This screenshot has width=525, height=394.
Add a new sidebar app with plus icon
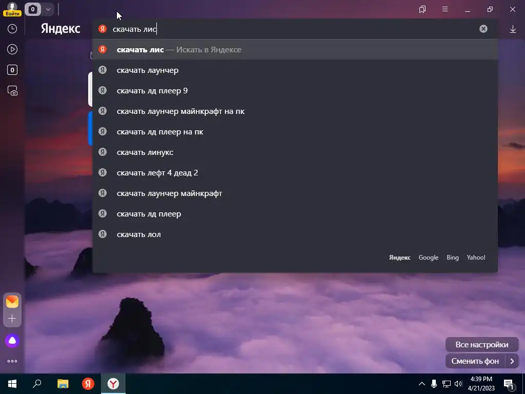tap(12, 318)
